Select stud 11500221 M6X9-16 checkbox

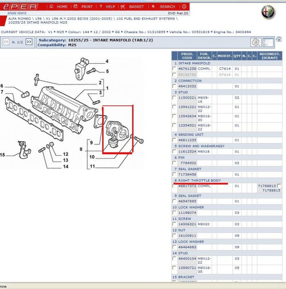(x=175, y=98)
